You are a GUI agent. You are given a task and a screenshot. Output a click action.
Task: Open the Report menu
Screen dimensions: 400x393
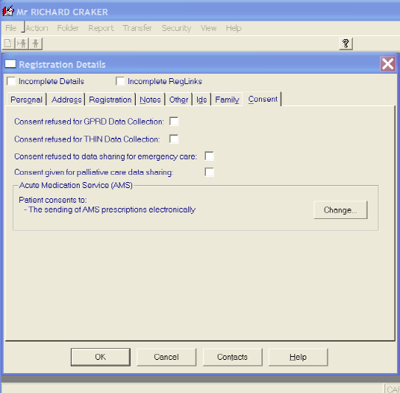[101, 28]
